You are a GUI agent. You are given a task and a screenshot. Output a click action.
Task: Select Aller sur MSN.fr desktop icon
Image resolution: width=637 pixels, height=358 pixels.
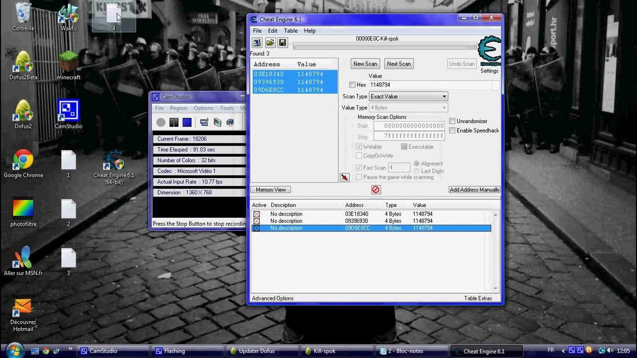coord(23,262)
